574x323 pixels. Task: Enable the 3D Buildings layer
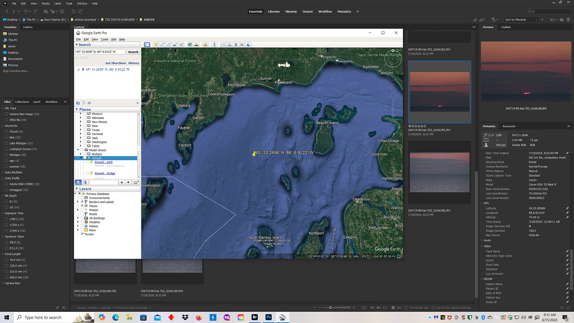click(82, 218)
